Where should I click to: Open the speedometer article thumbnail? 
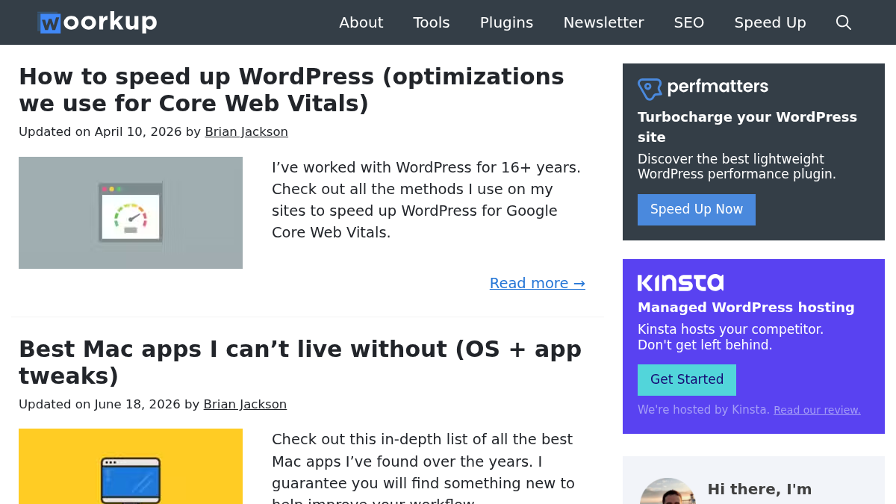click(x=131, y=213)
